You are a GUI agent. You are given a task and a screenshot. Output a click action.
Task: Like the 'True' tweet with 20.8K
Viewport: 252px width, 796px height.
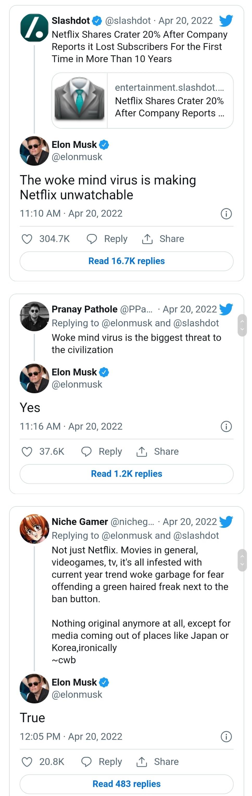click(27, 762)
